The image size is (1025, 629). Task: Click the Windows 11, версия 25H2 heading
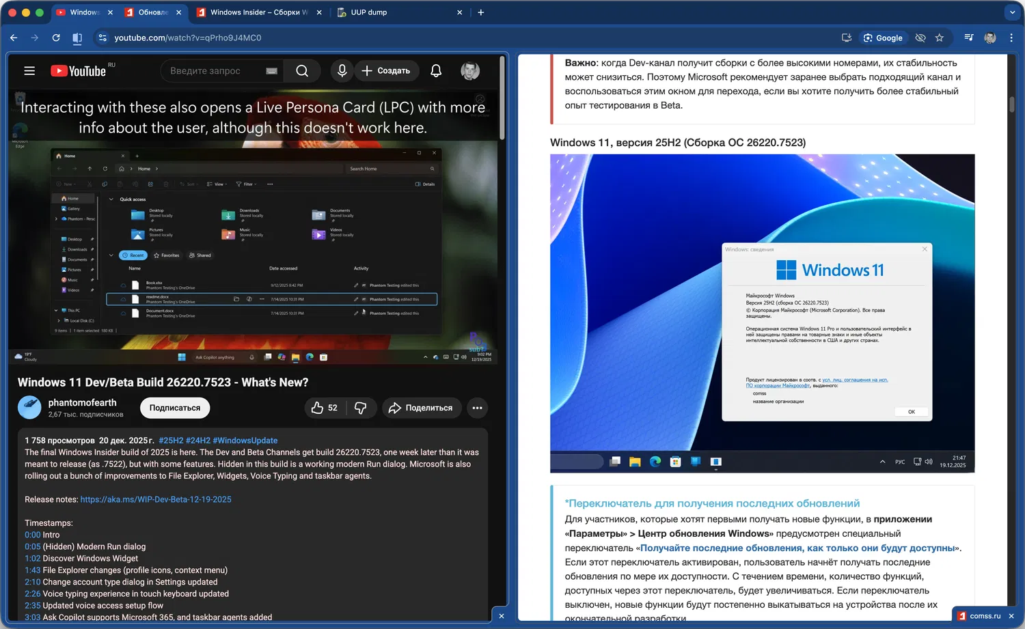[x=678, y=143]
